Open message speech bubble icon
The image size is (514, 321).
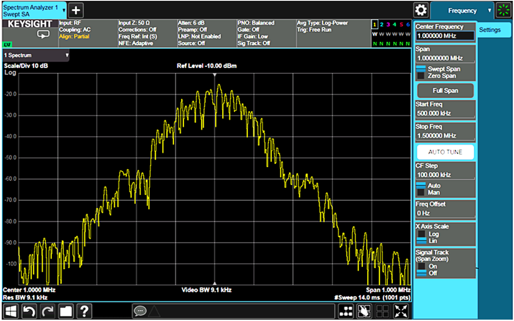140,311
